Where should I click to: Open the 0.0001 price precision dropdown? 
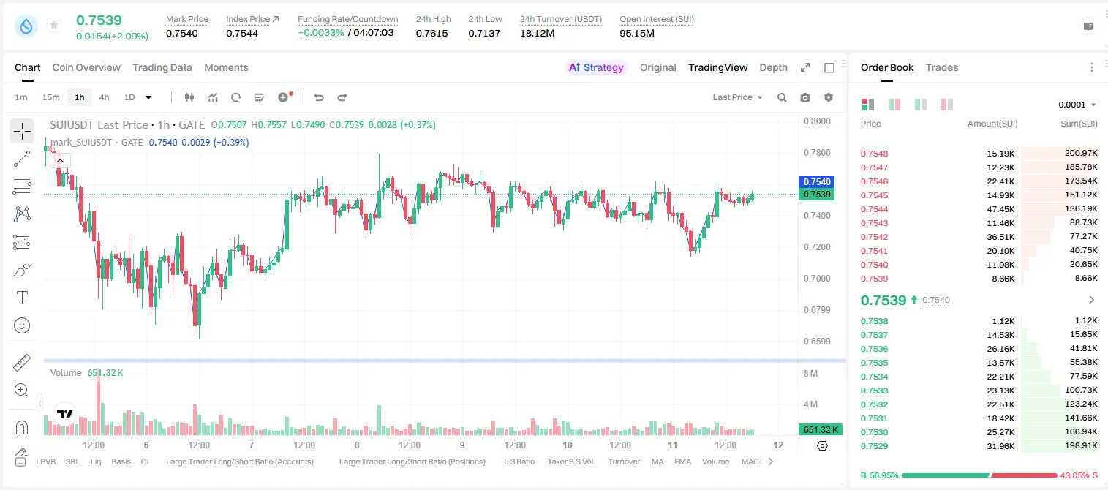pos(1077,105)
